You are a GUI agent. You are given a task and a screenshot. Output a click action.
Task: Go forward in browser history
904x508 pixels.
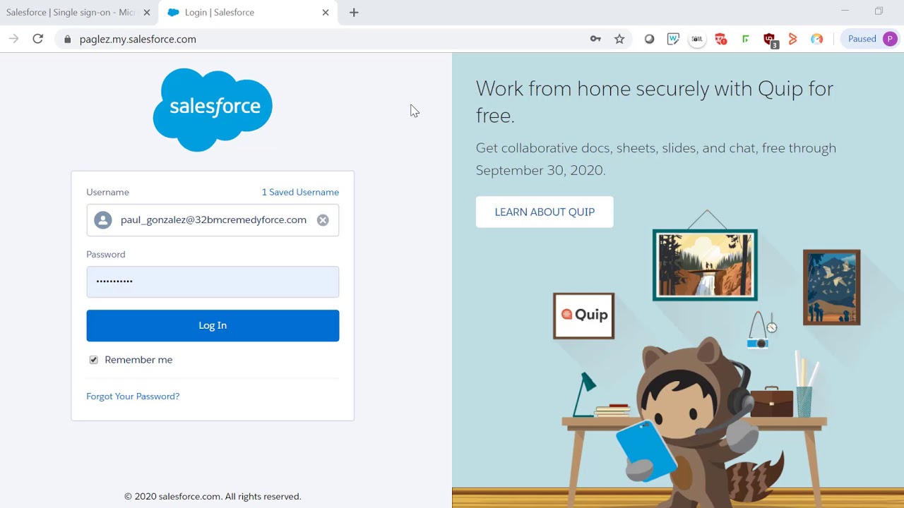point(13,39)
